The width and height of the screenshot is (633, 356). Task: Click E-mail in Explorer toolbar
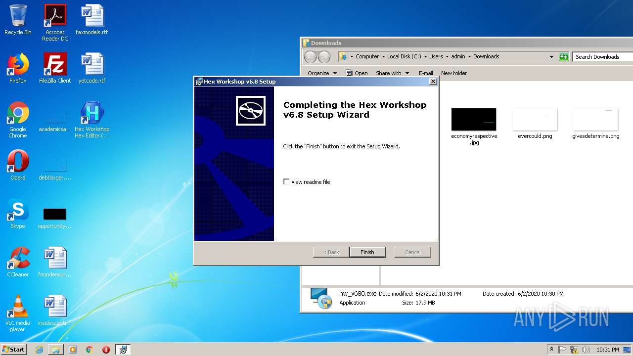426,73
